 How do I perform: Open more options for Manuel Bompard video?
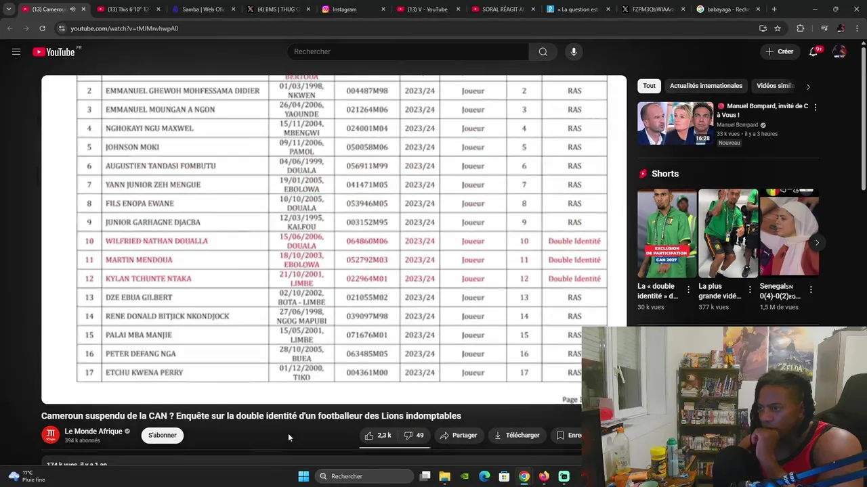[x=815, y=107]
